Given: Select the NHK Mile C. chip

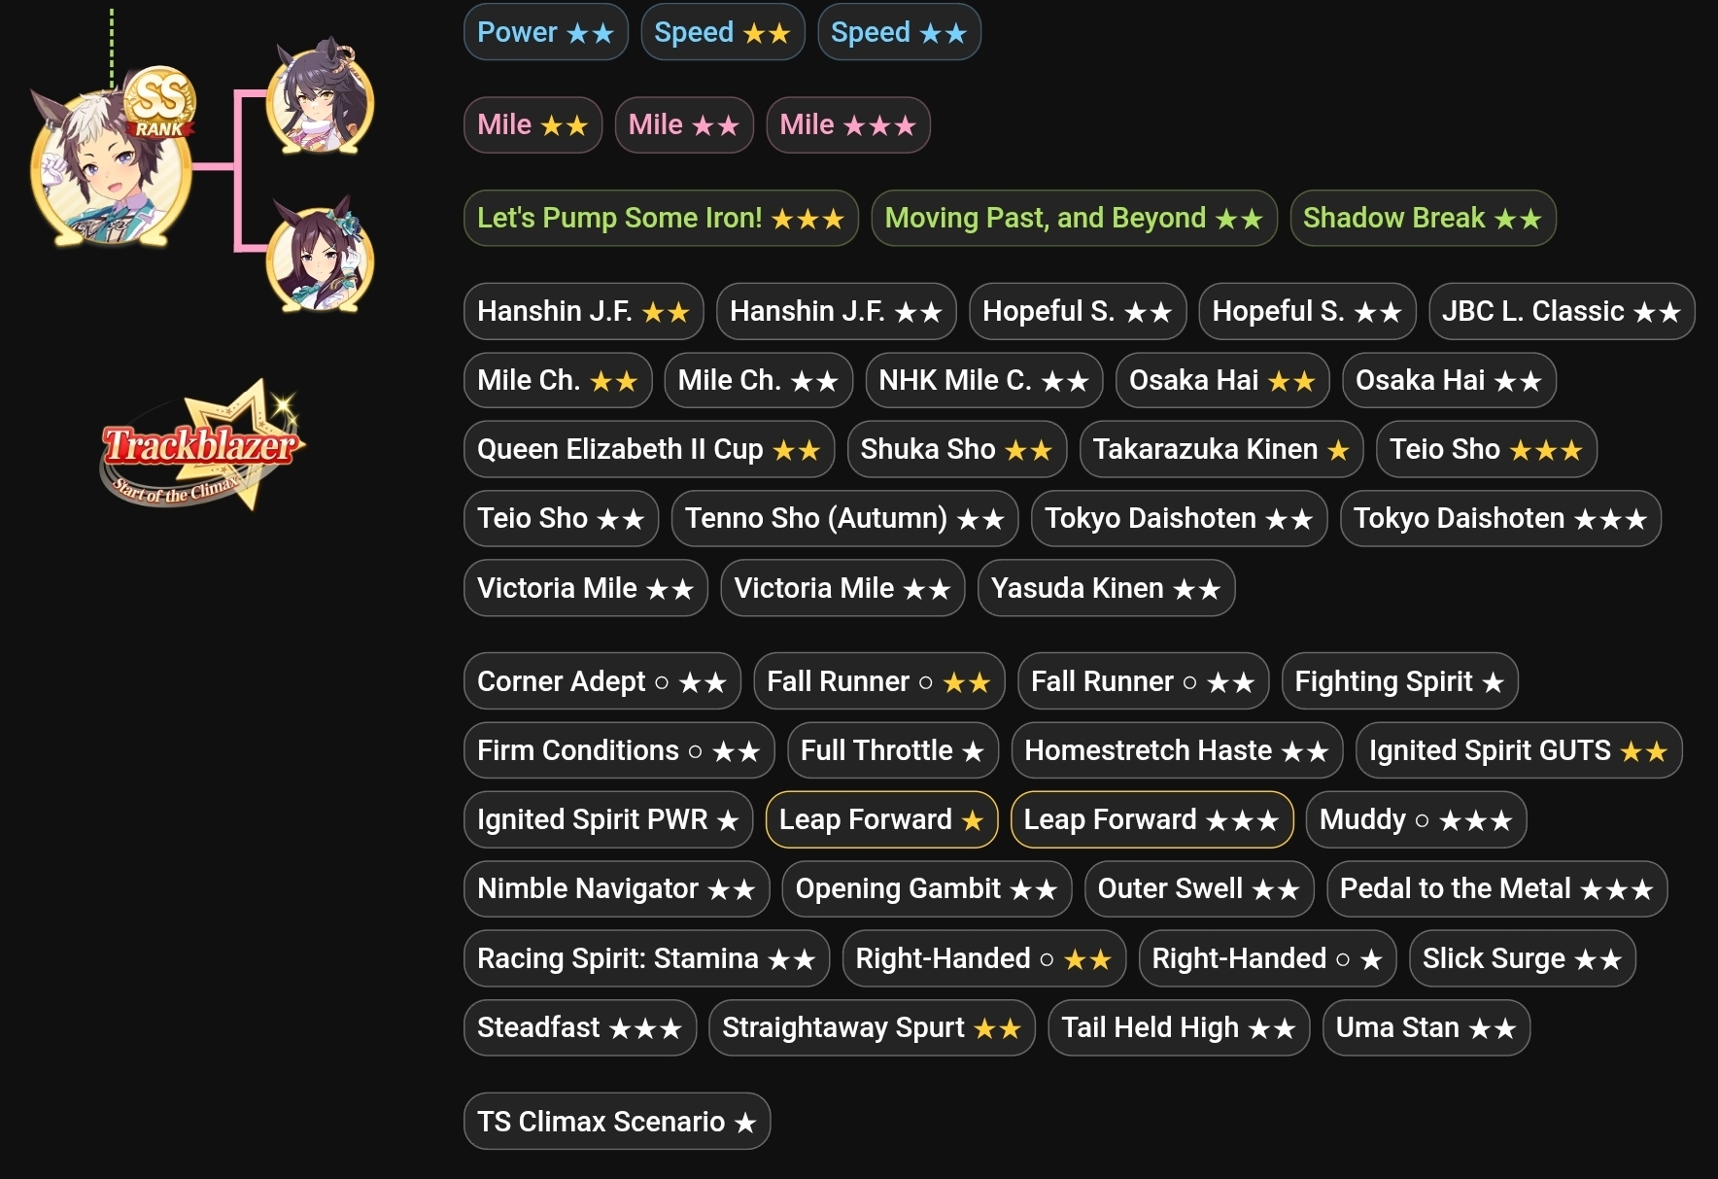Looking at the screenshot, I should click(x=984, y=380).
